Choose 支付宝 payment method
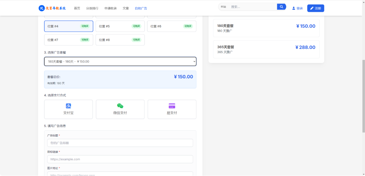 [x=68, y=109]
